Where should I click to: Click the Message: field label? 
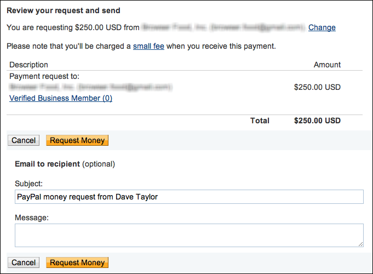(32, 218)
